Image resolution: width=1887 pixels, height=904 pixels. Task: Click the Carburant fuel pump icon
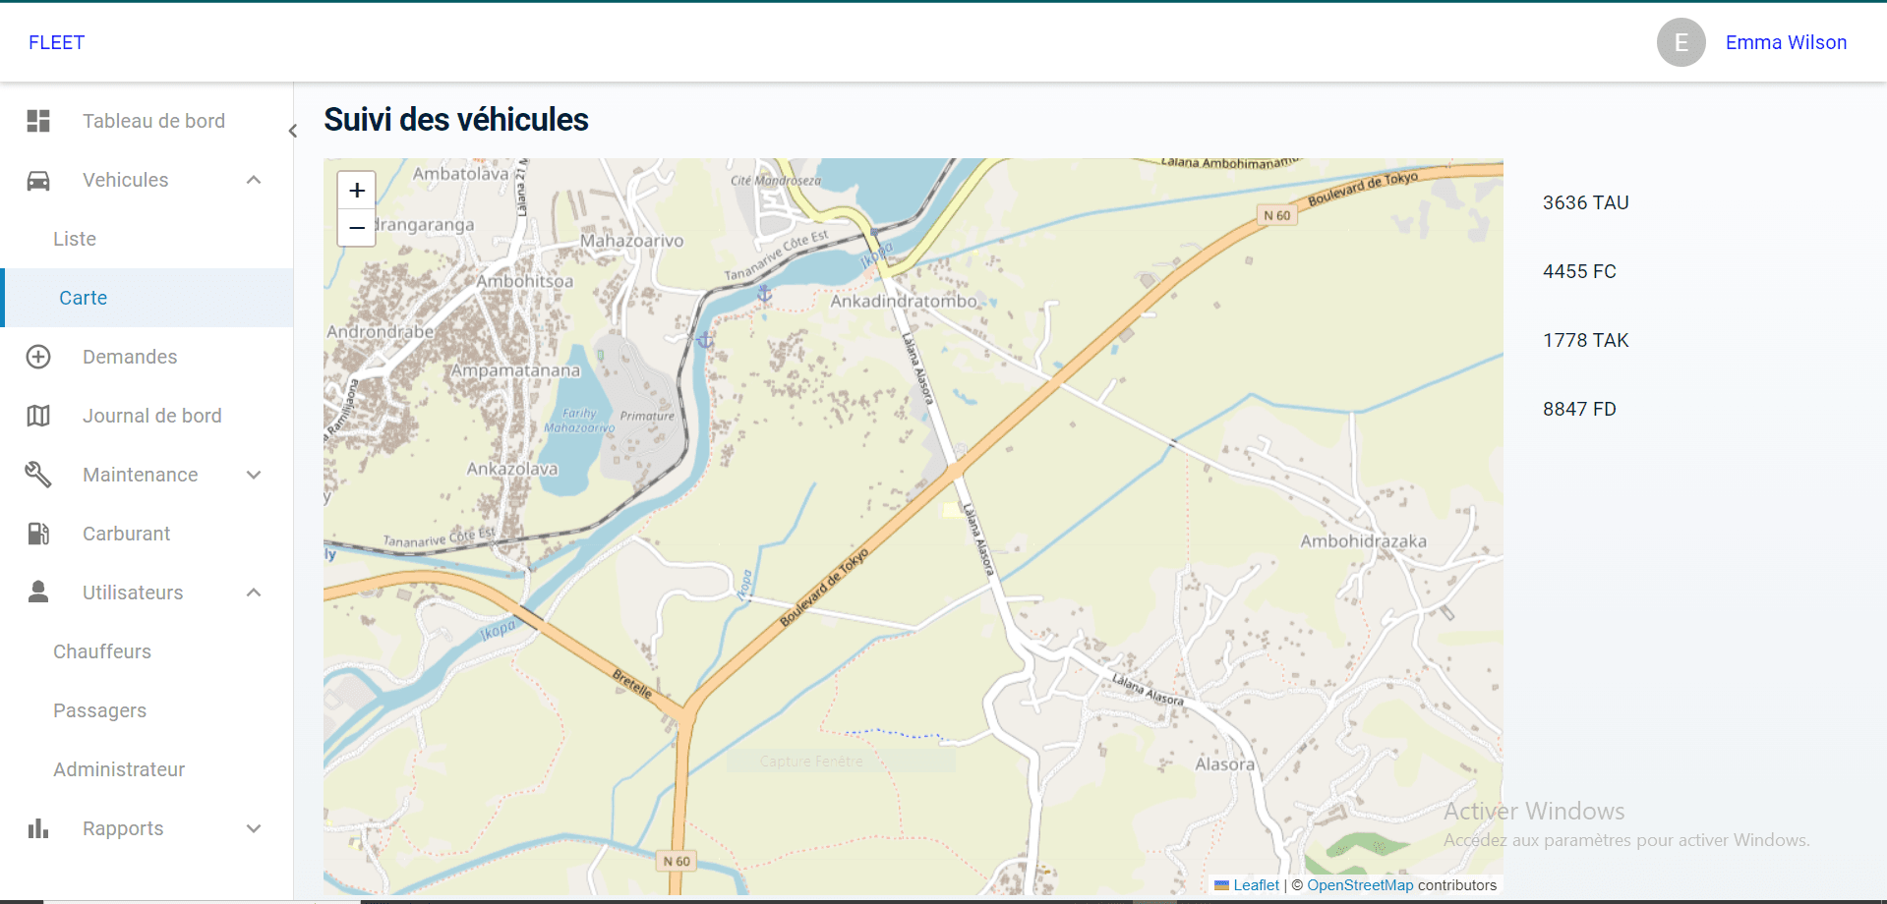38,534
